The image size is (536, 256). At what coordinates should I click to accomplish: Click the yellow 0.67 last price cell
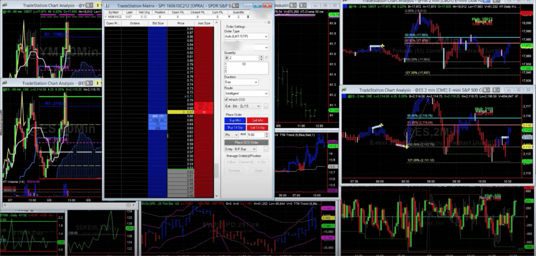pos(181,112)
